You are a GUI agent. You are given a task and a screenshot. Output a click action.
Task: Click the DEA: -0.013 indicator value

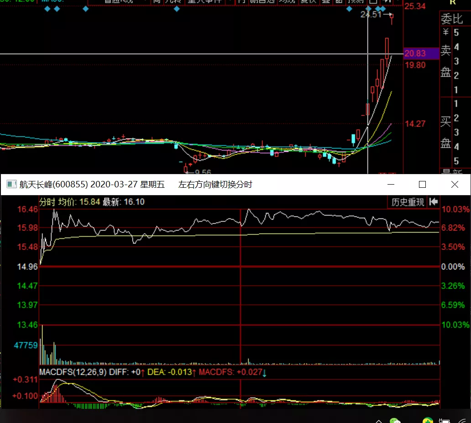tap(172, 372)
